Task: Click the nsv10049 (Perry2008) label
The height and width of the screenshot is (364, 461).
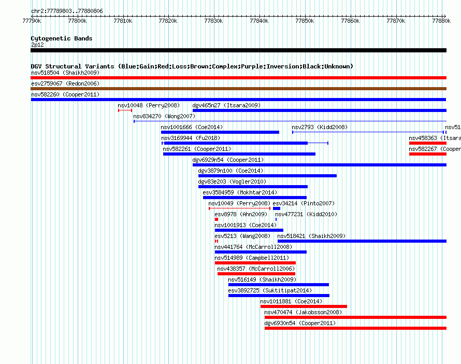Action: pos(239,203)
